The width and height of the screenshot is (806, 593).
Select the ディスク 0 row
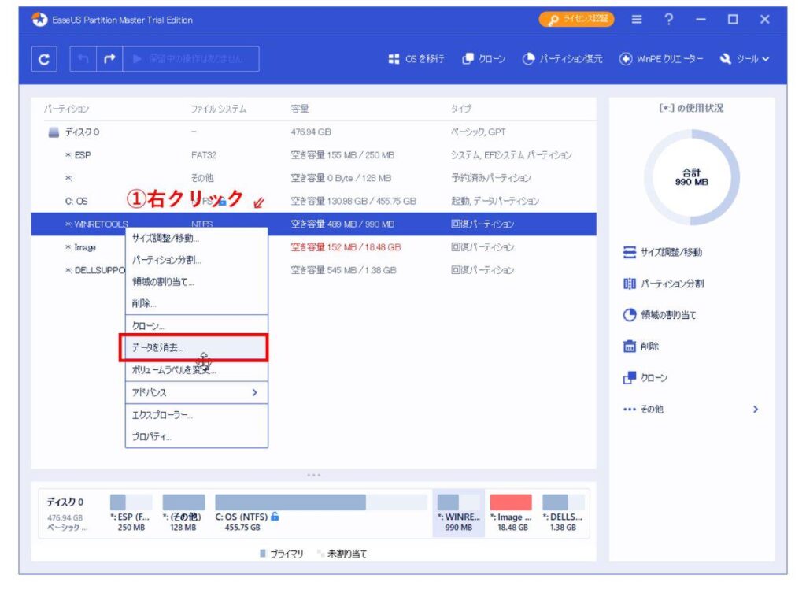pyautogui.click(x=313, y=132)
